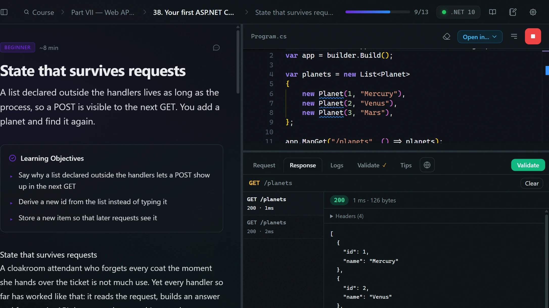The width and height of the screenshot is (549, 308).
Task: Open the Validate ✓ tab
Action: click(372, 165)
